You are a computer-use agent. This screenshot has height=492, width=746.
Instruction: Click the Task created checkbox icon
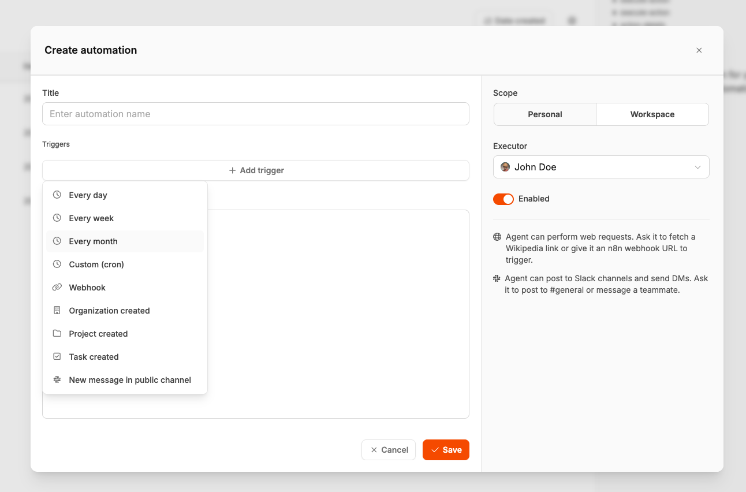57,357
